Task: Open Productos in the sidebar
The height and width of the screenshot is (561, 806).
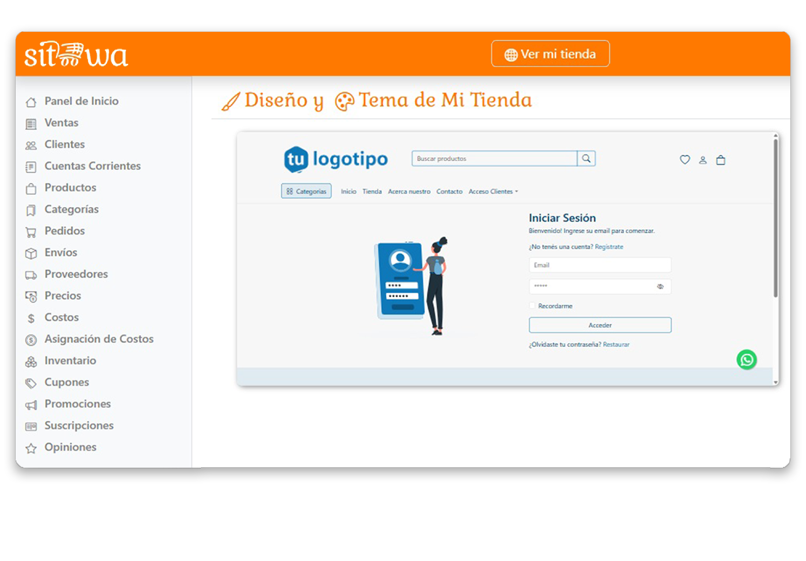Action: [x=70, y=188]
